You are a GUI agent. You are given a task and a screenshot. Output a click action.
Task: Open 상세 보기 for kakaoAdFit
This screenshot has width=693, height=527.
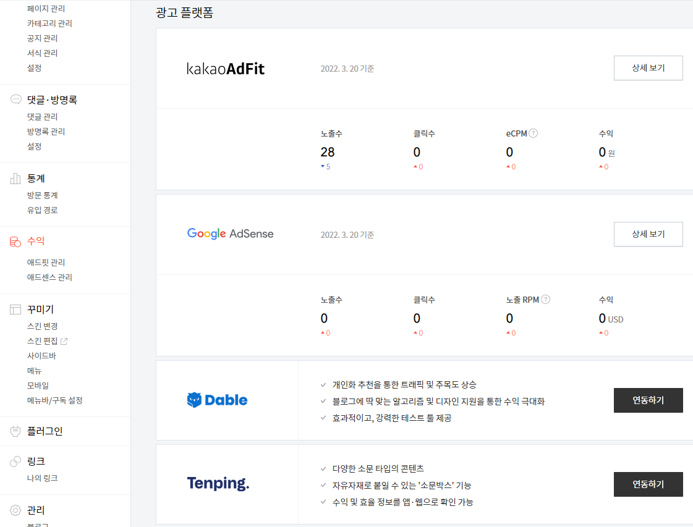(x=648, y=68)
